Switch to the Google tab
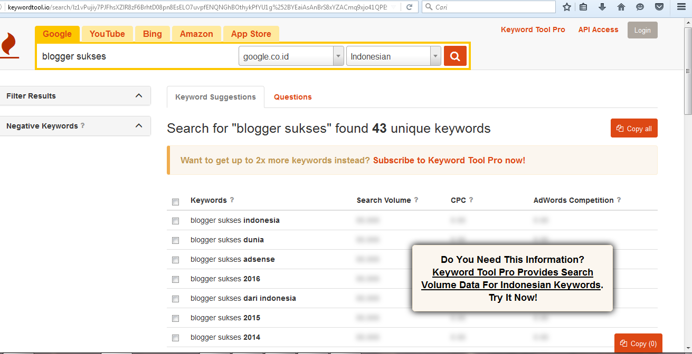692x354 pixels. click(57, 34)
